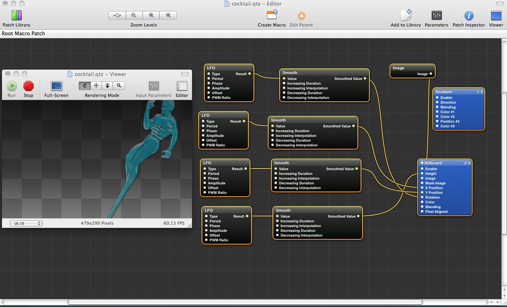Open Input Parameters in Viewer
Viewport: 507px width, 307px height.
154,86
